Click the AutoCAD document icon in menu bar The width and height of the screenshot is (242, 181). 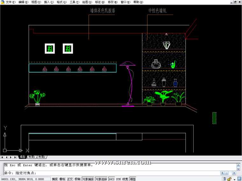click(x=3, y=2)
